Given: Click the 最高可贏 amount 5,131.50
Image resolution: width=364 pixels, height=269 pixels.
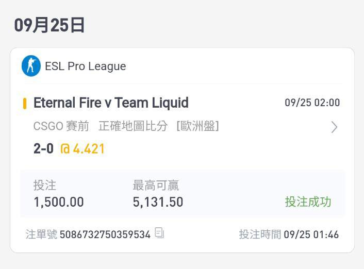Looking at the screenshot, I should pyautogui.click(x=158, y=202).
